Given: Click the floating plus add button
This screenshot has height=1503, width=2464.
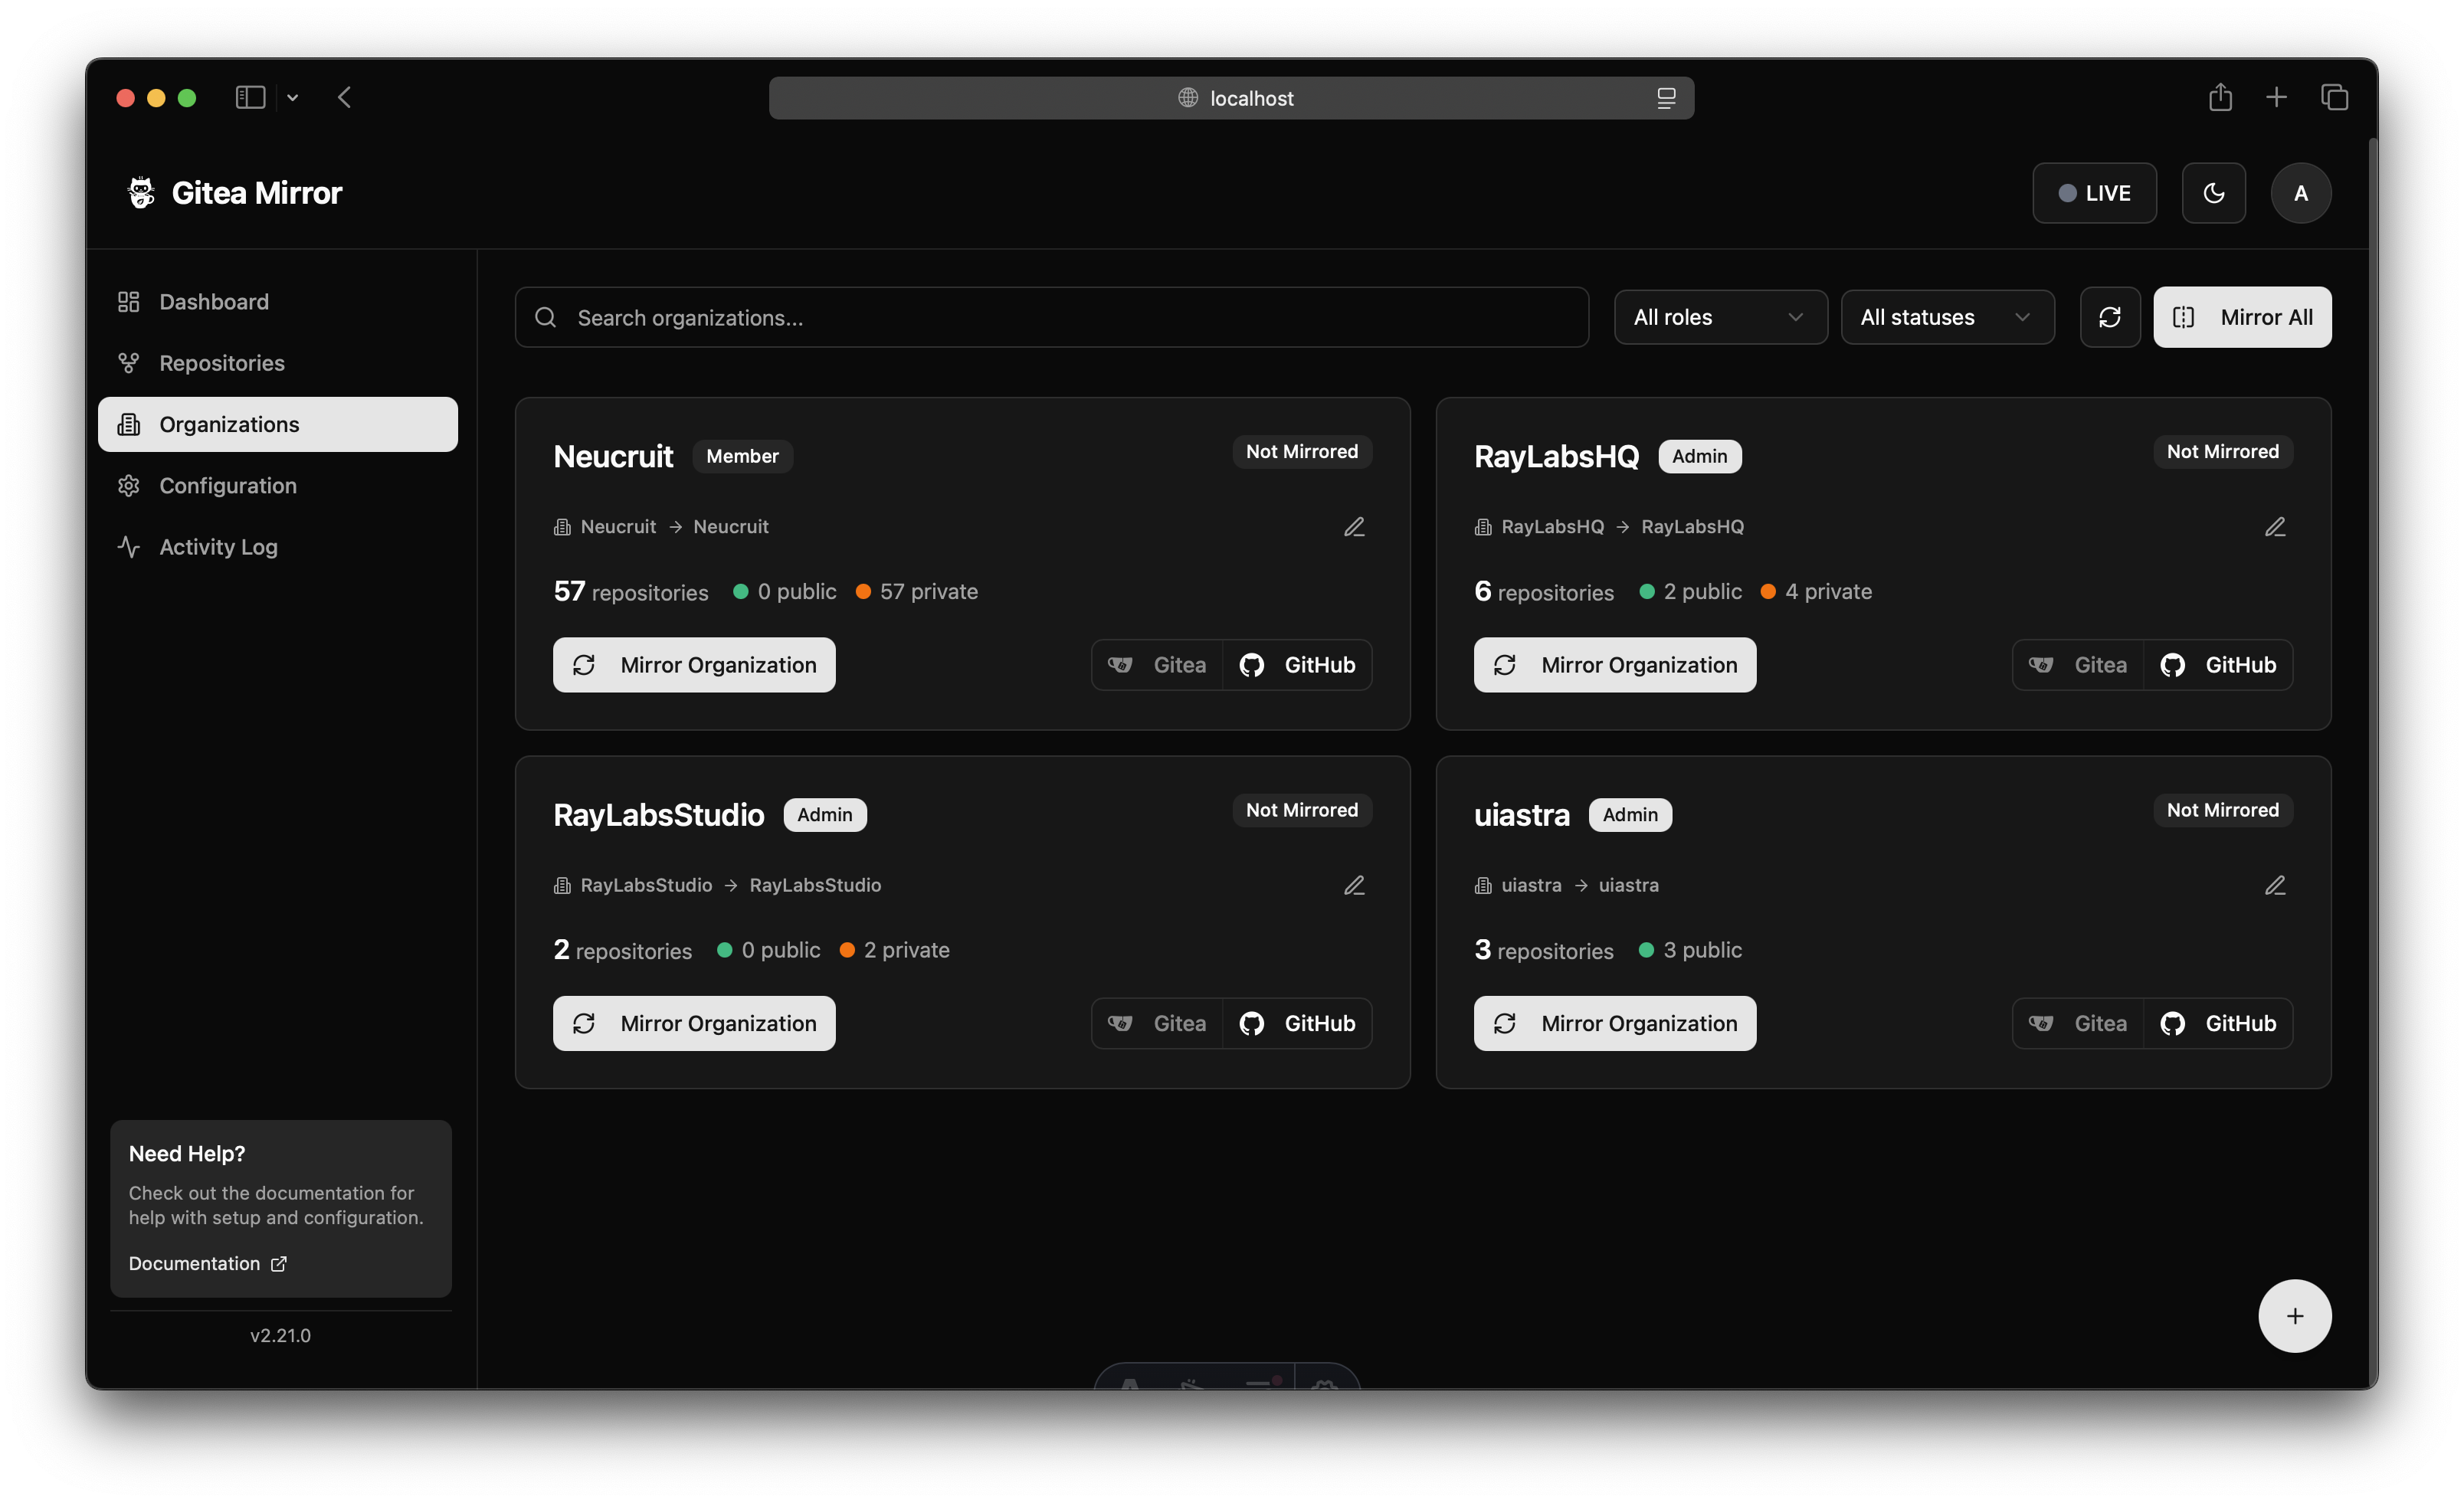Looking at the screenshot, I should coord(2294,1316).
